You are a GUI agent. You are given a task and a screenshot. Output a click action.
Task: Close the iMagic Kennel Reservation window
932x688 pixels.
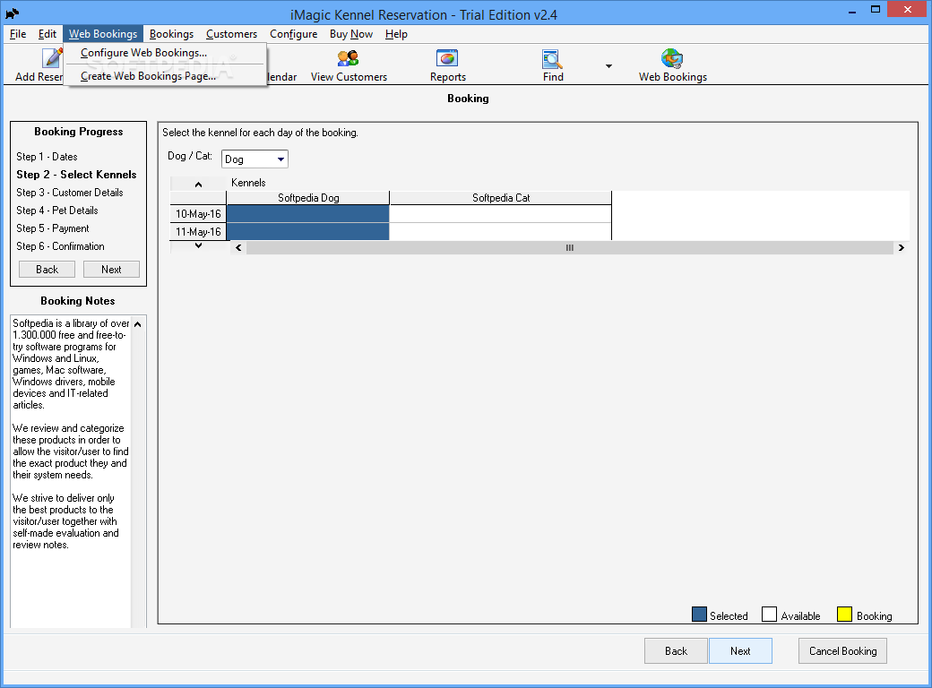coord(908,9)
